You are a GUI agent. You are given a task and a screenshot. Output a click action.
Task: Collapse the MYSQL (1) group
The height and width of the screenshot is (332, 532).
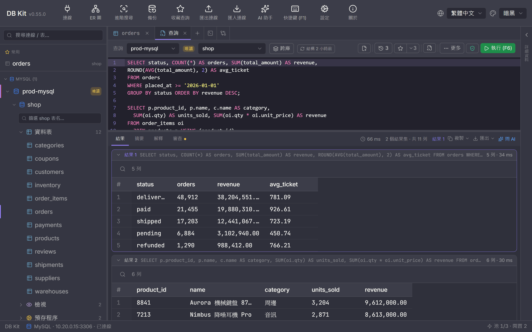(6, 79)
